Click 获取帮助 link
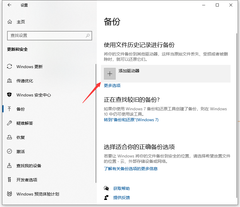 [121, 188]
